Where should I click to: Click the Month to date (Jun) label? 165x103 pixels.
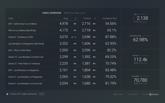click(75, 13)
